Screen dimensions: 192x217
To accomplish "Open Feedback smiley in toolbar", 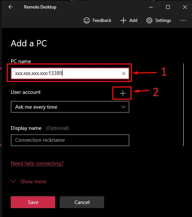I will click(x=97, y=20).
